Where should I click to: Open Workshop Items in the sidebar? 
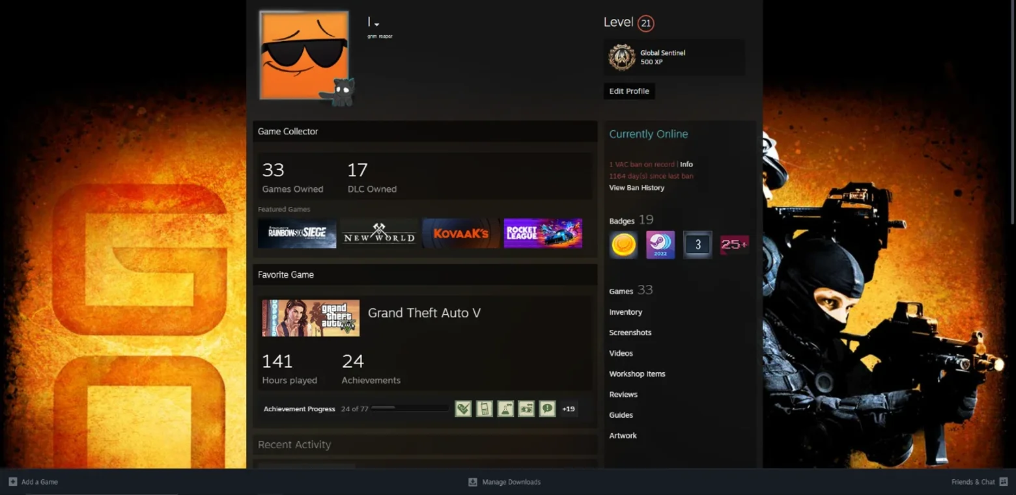pyautogui.click(x=637, y=374)
